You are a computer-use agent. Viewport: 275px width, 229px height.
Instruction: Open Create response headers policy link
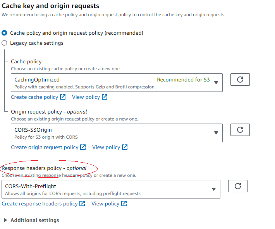(40, 204)
